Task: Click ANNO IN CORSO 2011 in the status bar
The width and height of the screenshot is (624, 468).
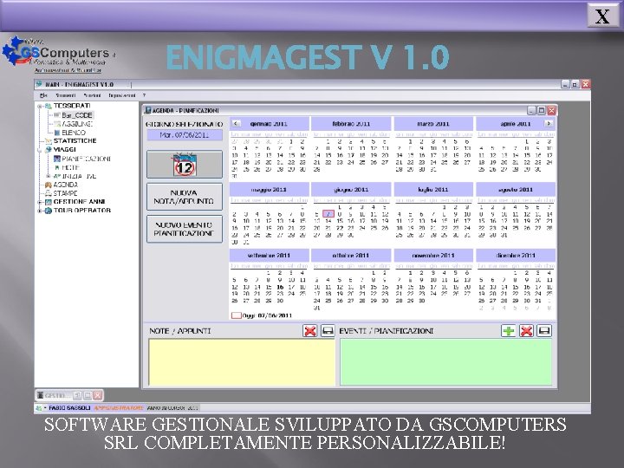Action: (172, 408)
